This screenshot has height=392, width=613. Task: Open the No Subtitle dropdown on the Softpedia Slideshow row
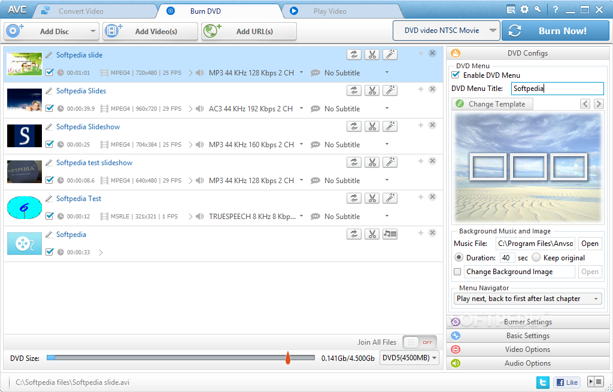click(387, 144)
